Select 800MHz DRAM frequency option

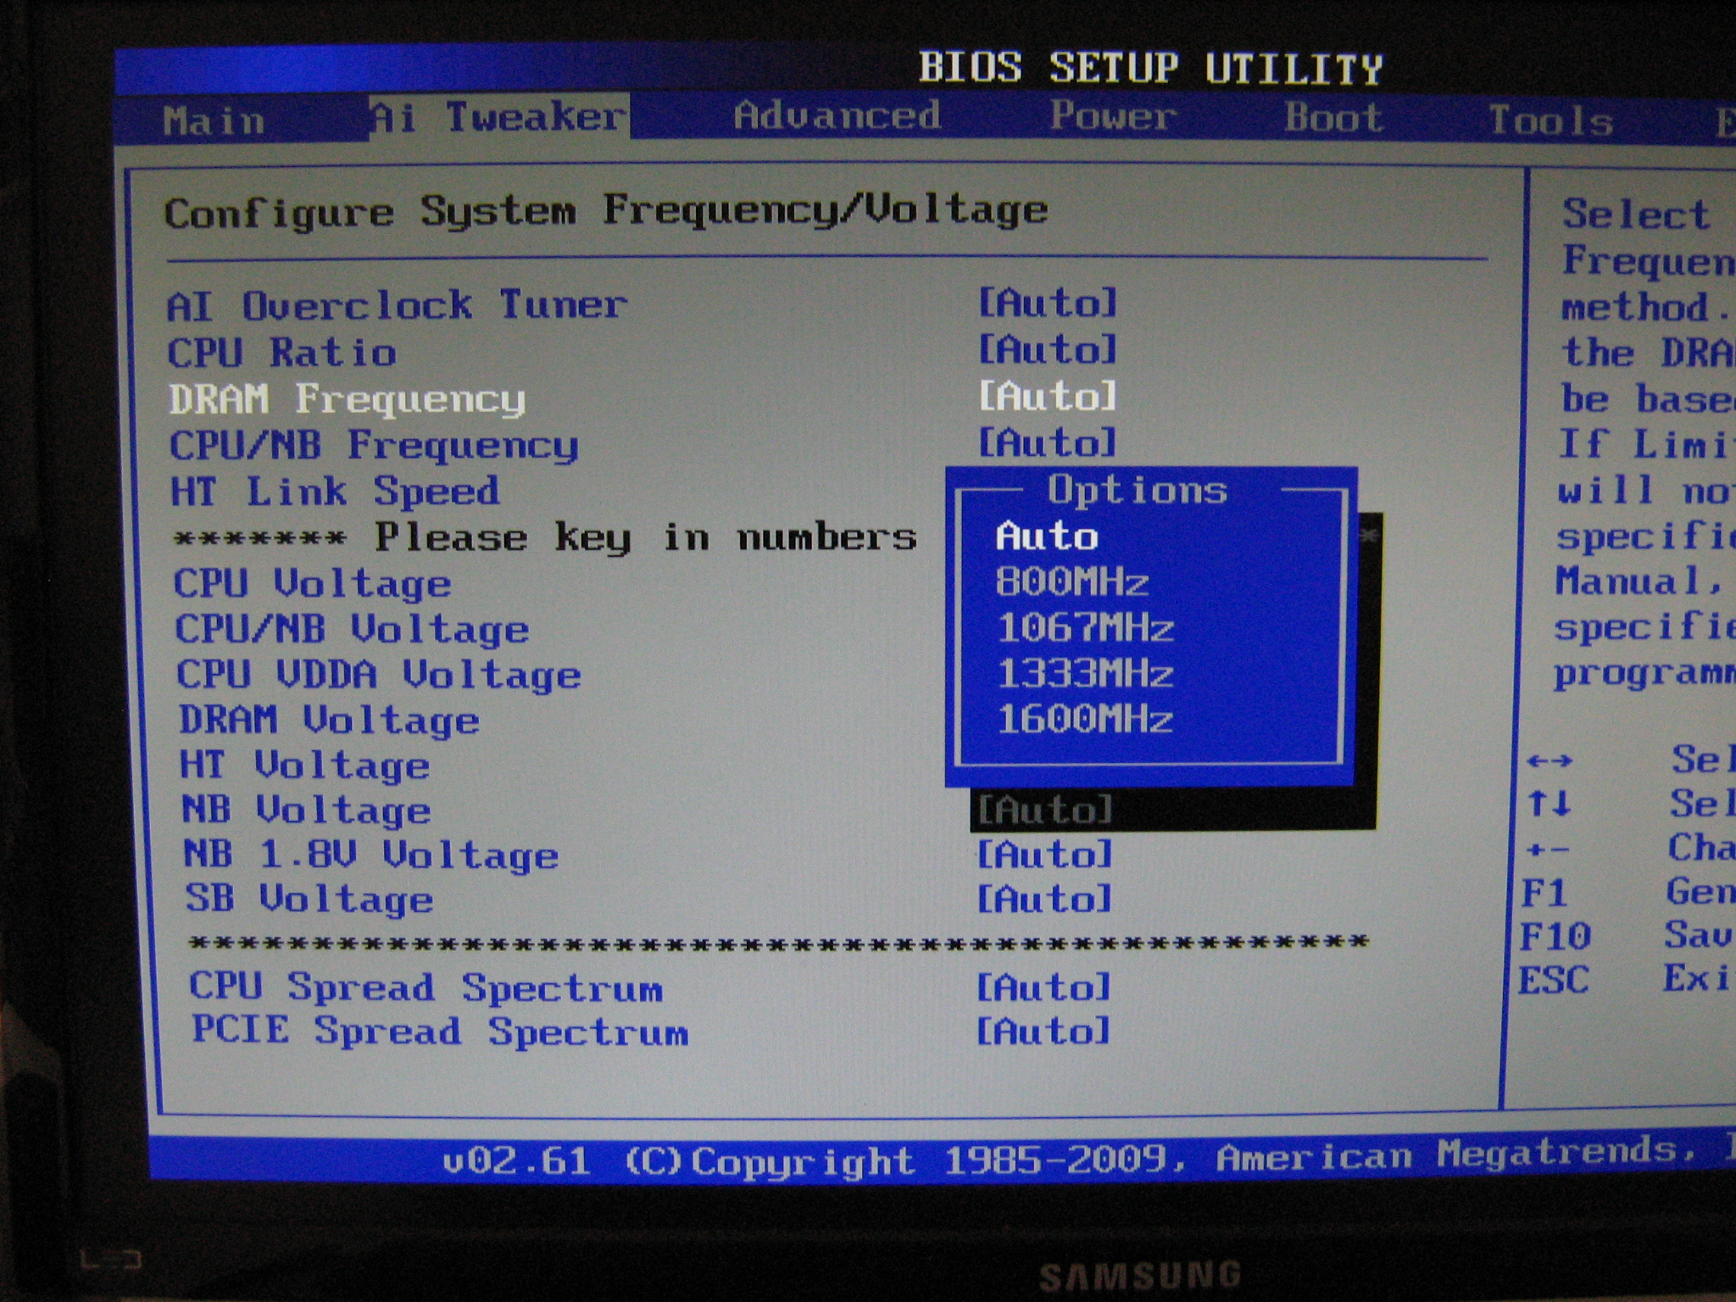(1071, 582)
